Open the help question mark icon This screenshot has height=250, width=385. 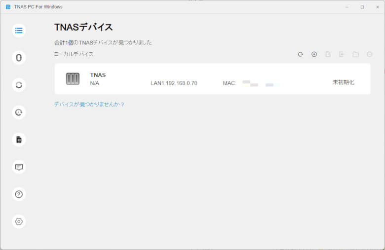click(x=19, y=194)
